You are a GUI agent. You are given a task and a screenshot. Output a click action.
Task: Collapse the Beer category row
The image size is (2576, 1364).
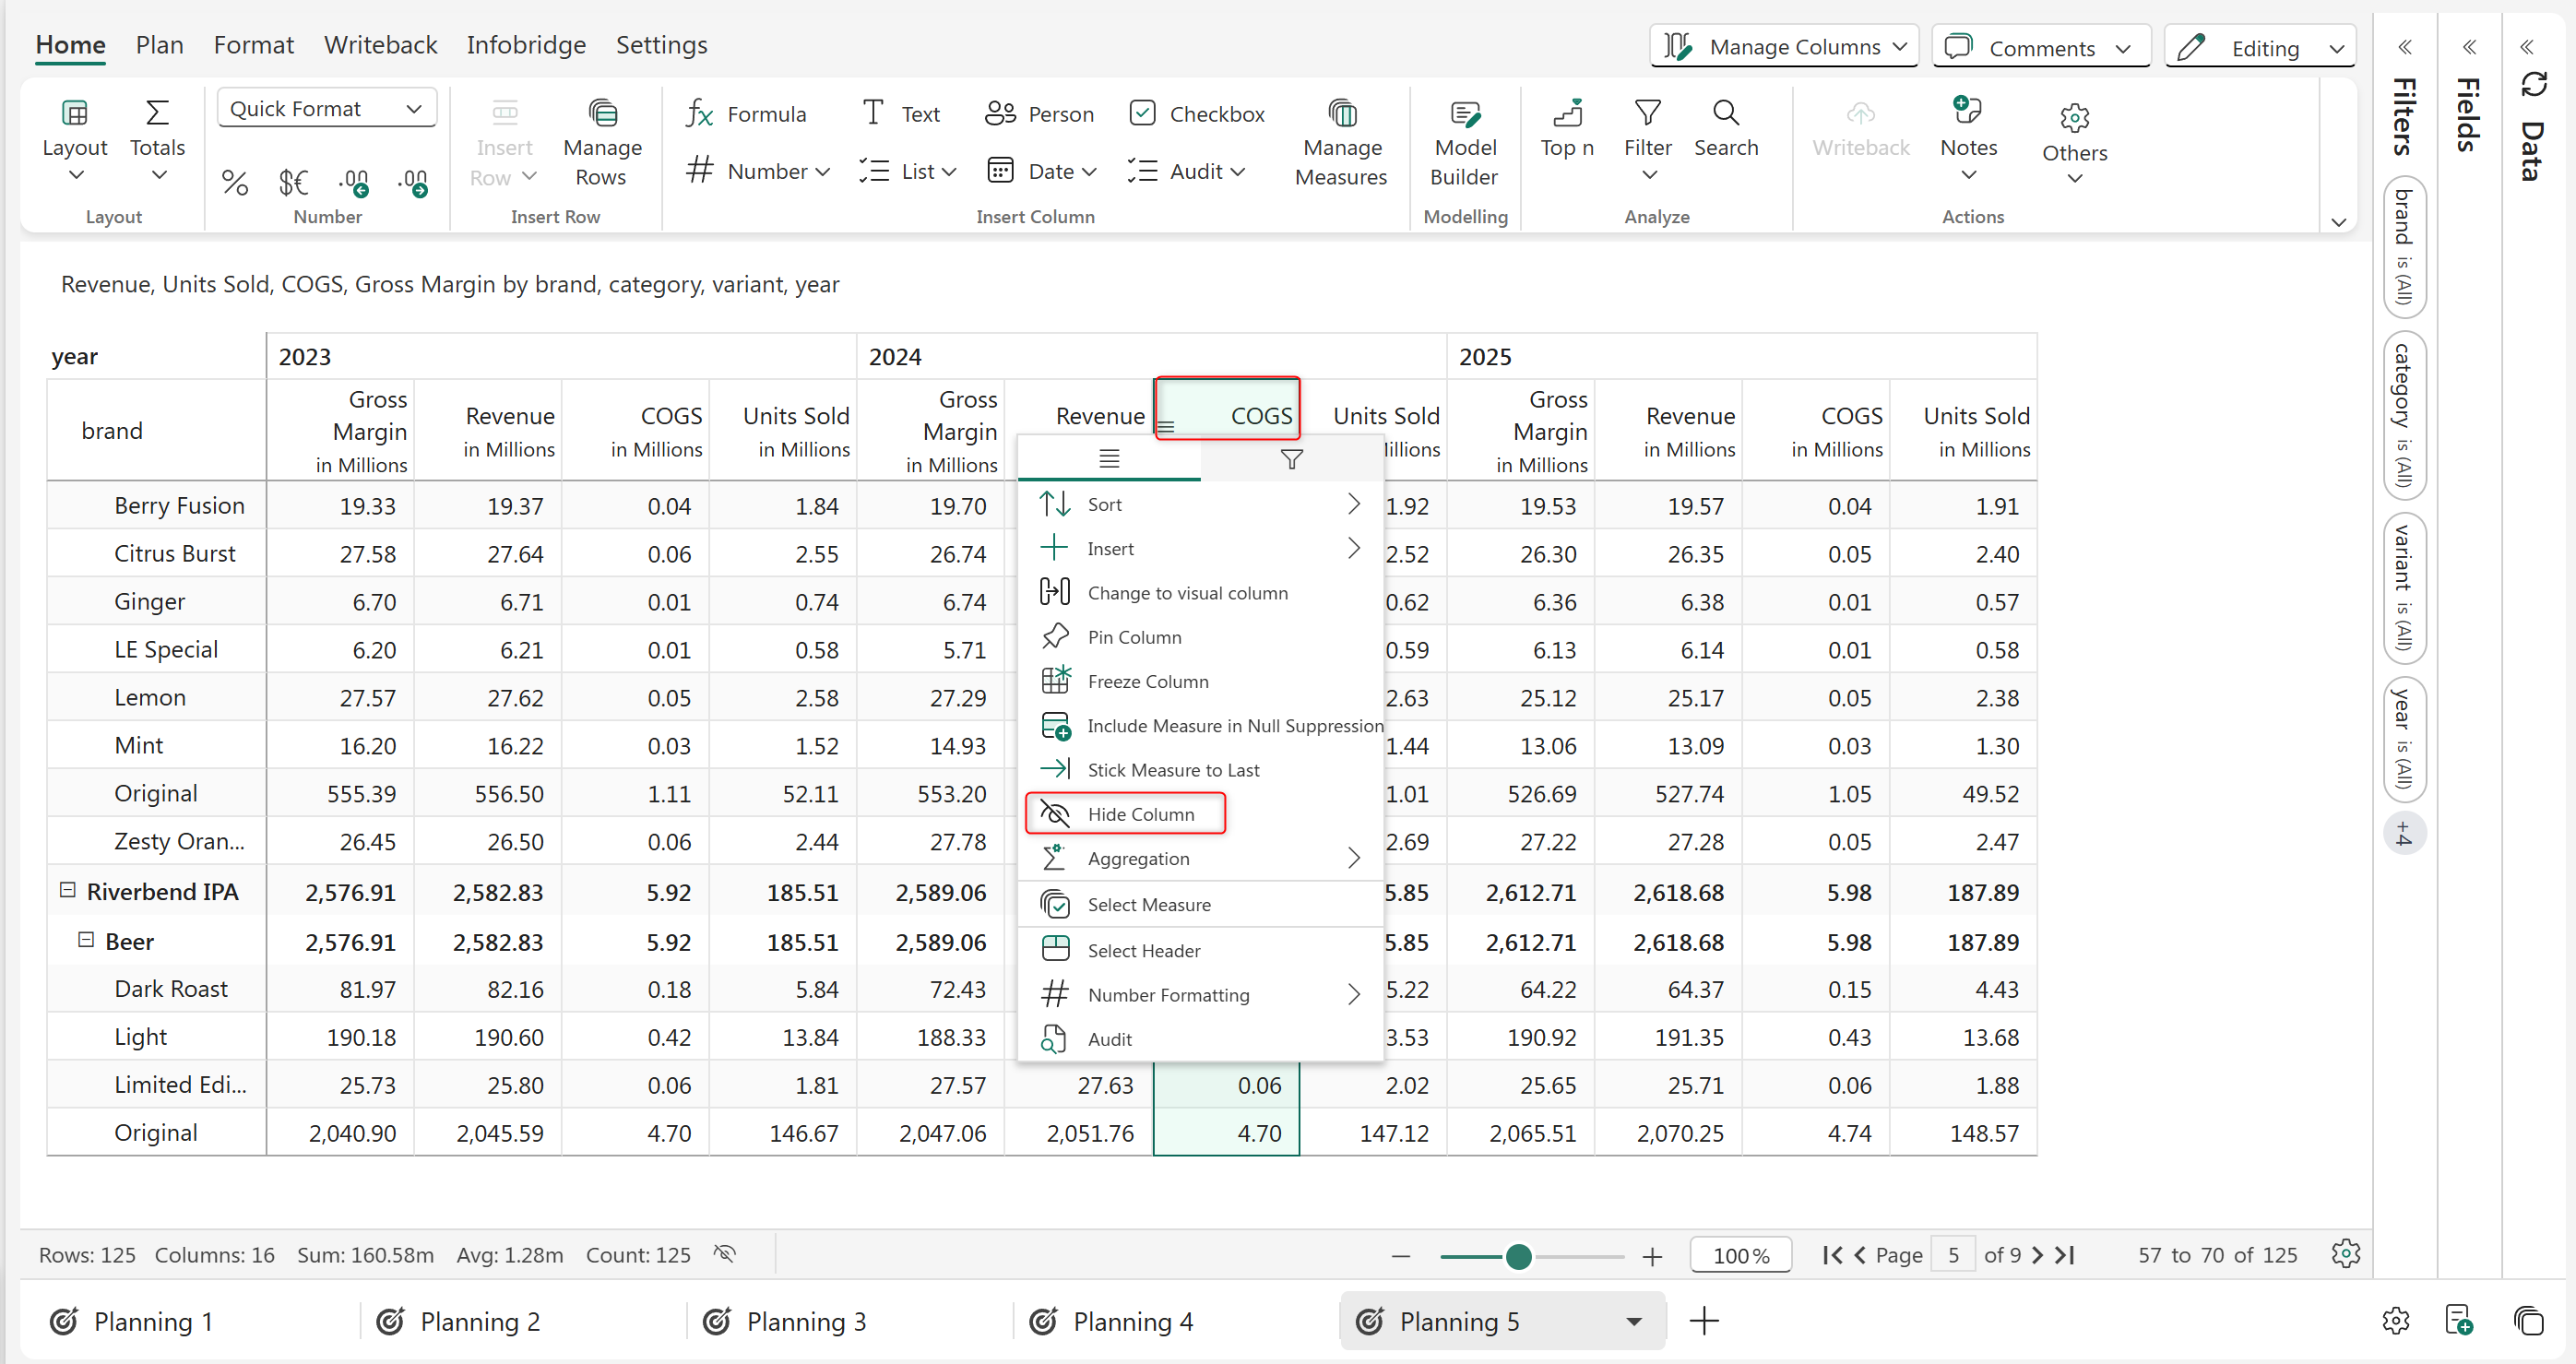(86, 940)
